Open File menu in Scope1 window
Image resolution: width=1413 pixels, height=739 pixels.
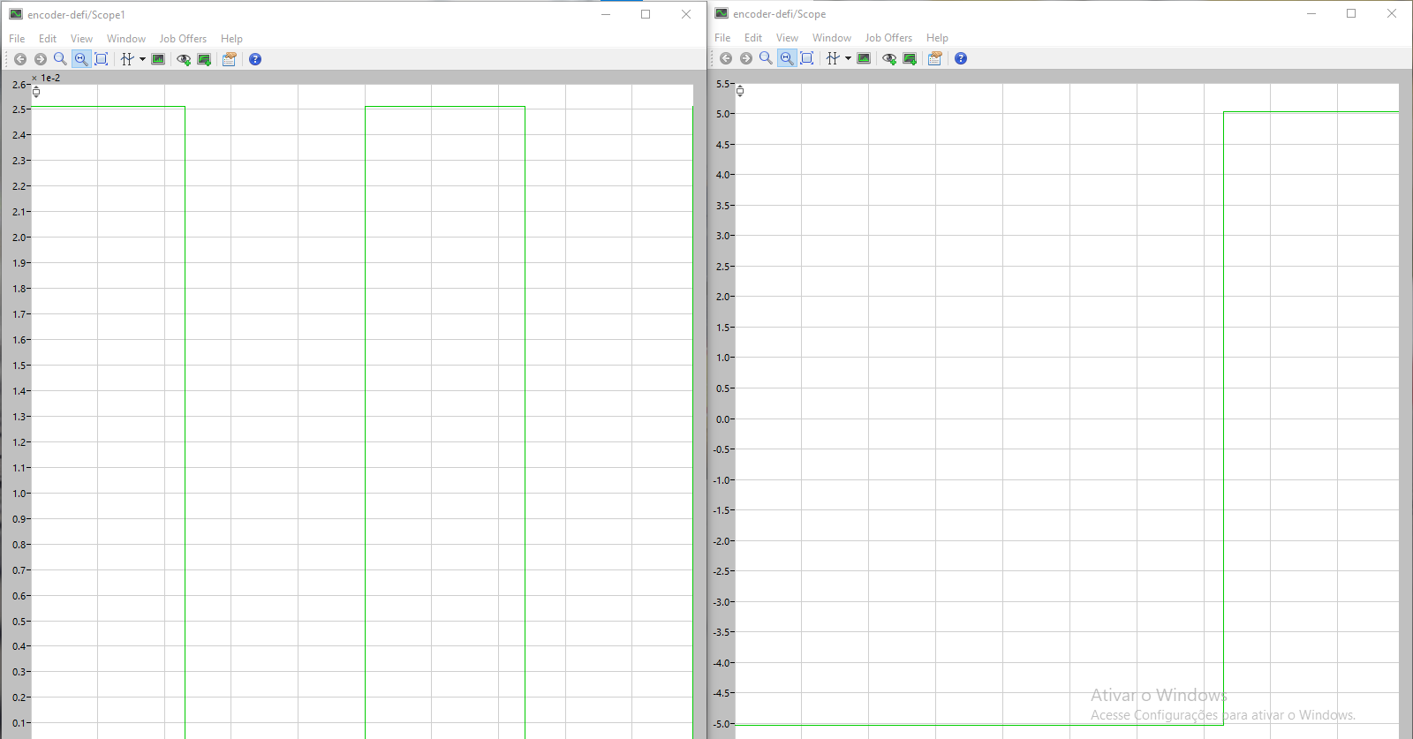[17, 39]
